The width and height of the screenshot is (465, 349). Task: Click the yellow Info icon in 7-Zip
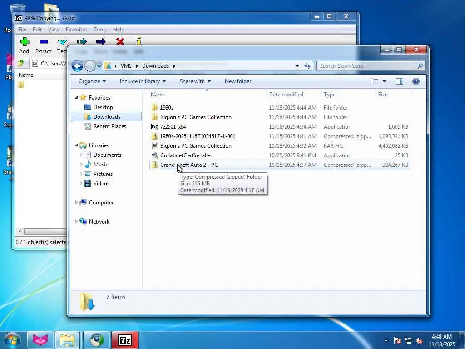139,41
